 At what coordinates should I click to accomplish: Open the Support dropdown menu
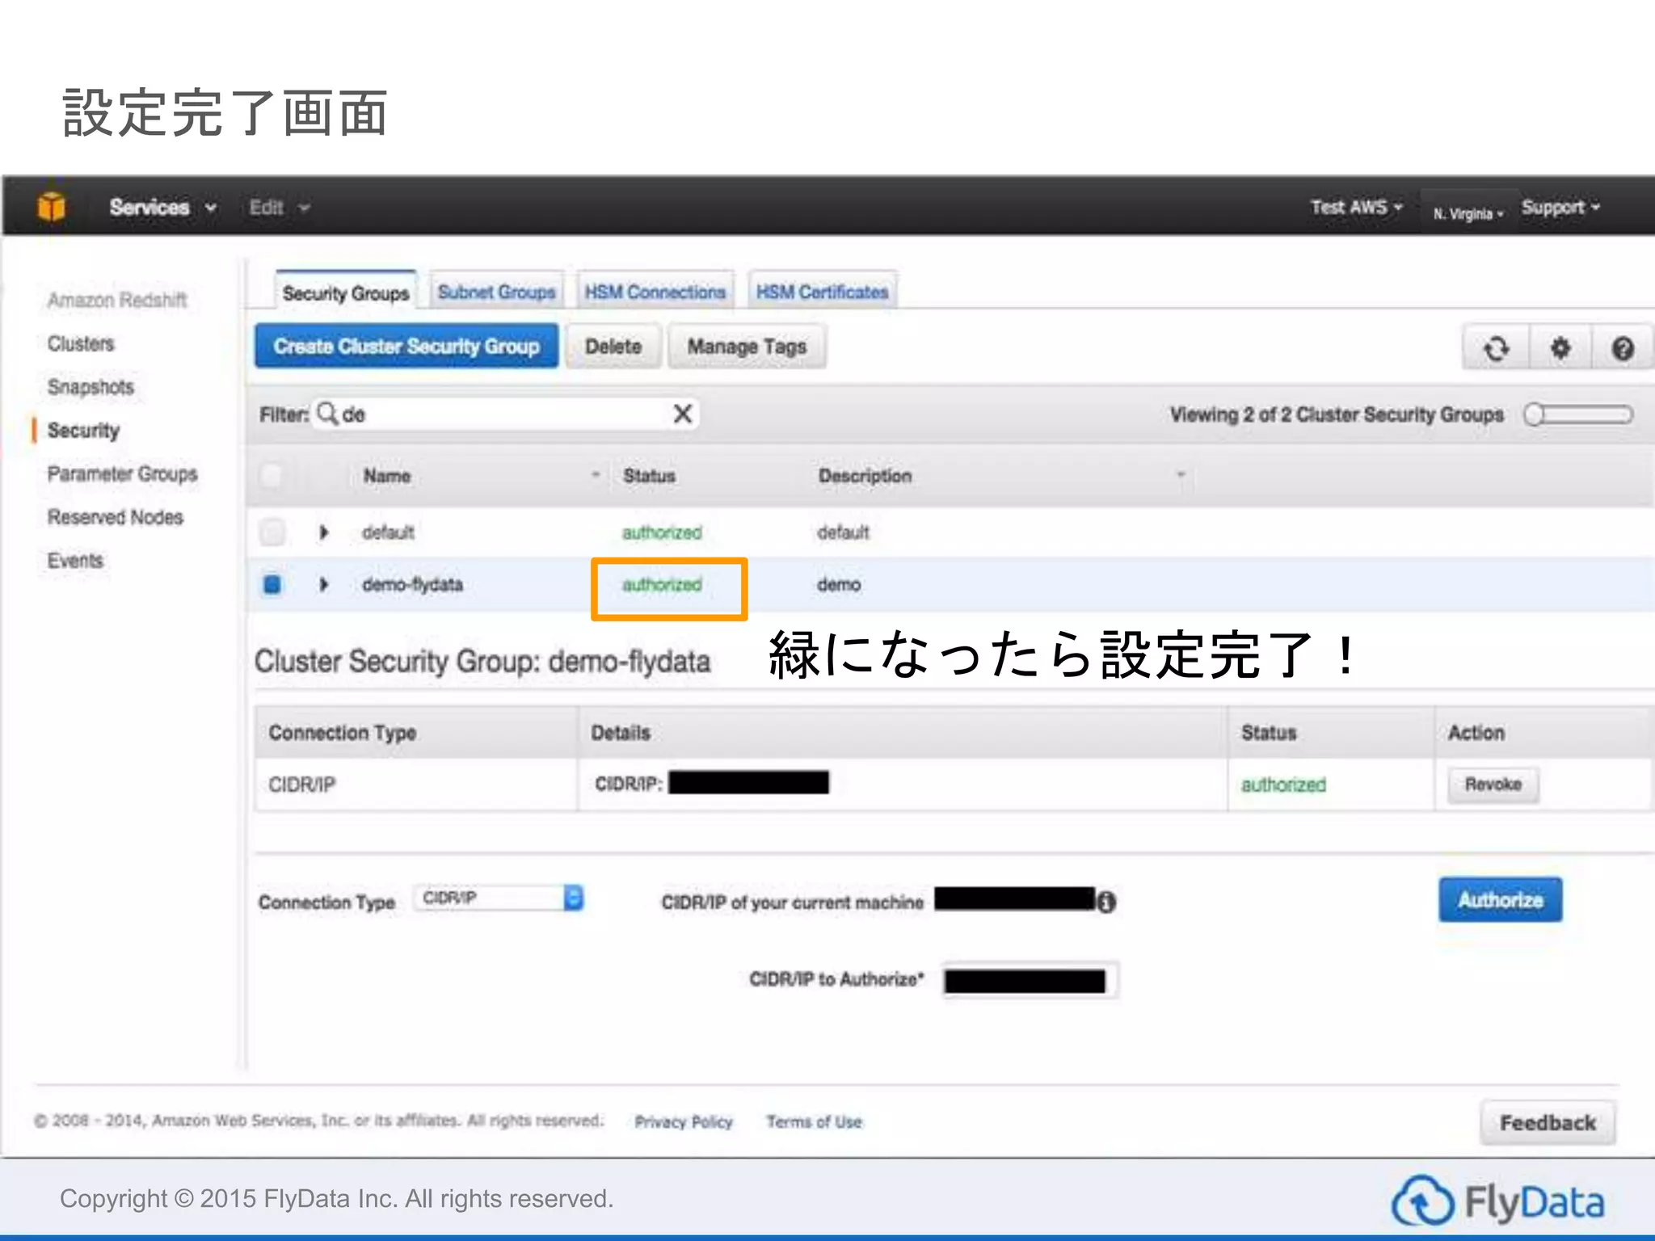pyautogui.click(x=1560, y=208)
